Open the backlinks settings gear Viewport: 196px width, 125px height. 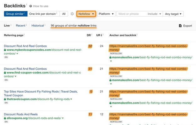point(72,14)
